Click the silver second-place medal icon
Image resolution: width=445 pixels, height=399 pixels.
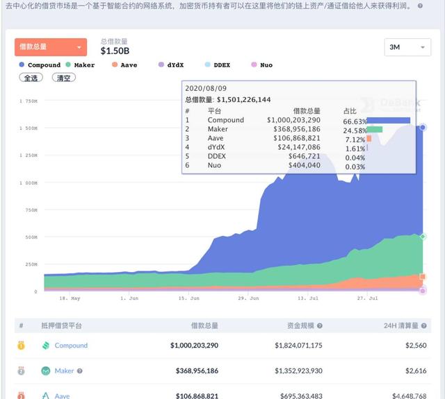[21, 371]
